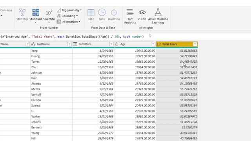
Task: Select the cell with last name Bennett
Action: [51, 127]
